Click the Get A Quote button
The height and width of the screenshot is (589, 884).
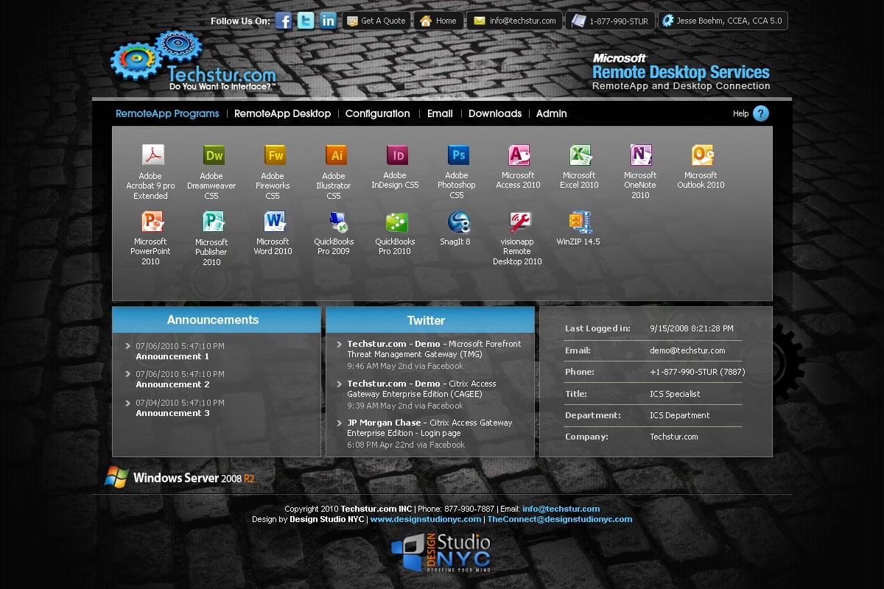tap(376, 21)
